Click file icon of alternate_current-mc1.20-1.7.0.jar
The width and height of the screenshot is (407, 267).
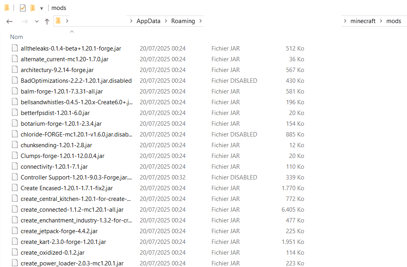pos(15,58)
